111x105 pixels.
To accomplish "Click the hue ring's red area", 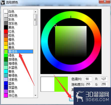I will pyautogui.click(x=98, y=41).
